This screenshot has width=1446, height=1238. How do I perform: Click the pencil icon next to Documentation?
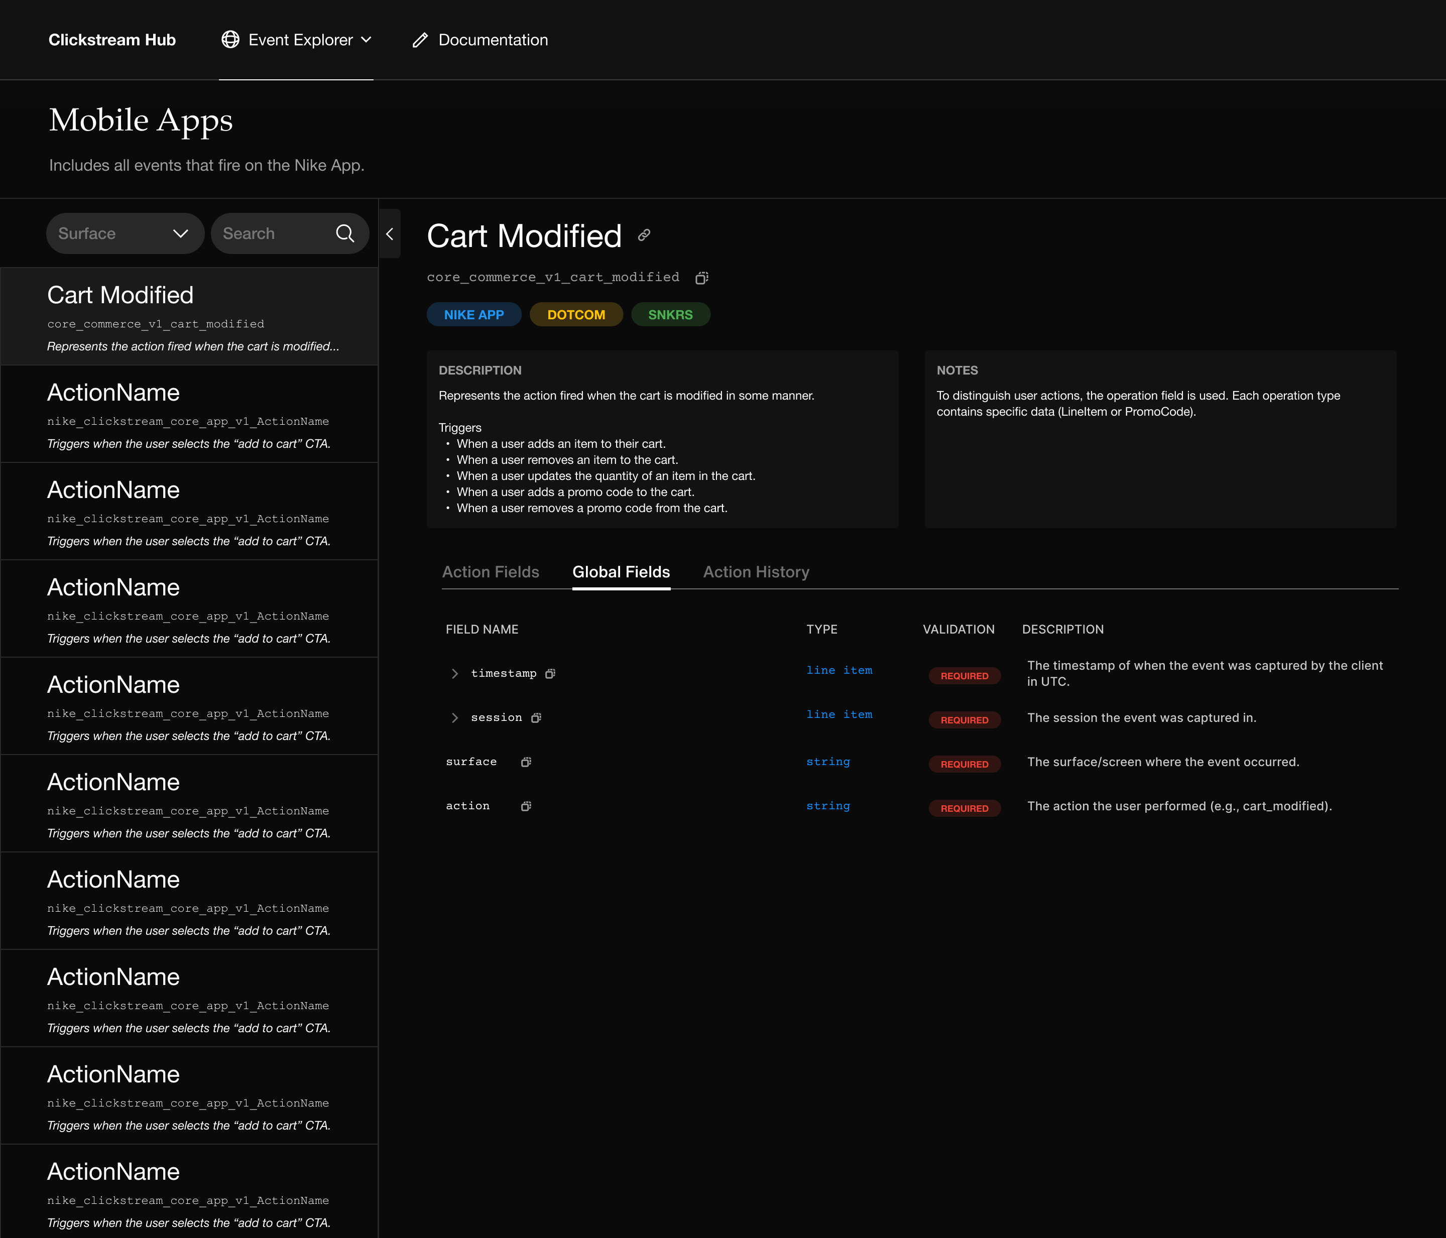(x=419, y=40)
